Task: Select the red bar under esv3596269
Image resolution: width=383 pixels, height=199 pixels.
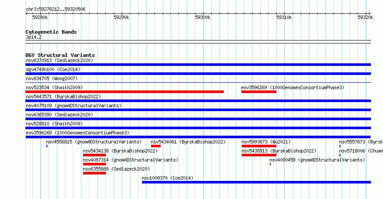Action: 259,92
